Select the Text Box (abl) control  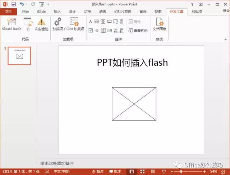97,22
